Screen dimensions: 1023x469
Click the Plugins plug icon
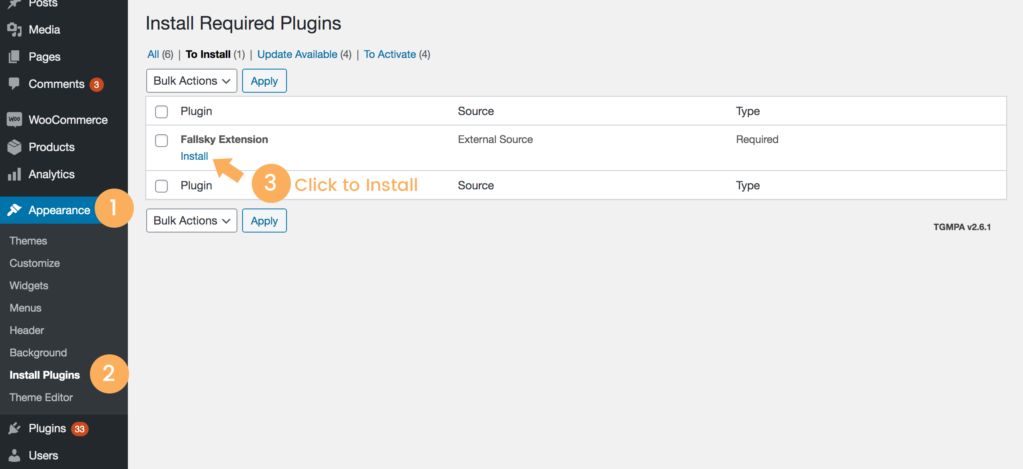pos(15,428)
